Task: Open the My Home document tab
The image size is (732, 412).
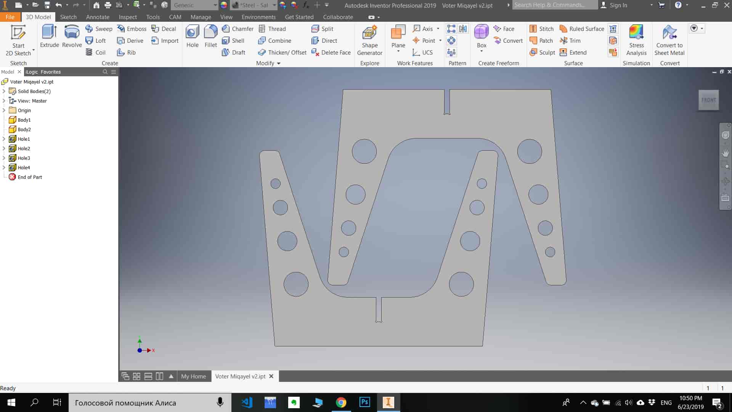Action: (193, 376)
